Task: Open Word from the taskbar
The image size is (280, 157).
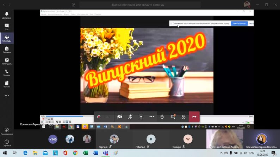Action: click(x=95, y=153)
